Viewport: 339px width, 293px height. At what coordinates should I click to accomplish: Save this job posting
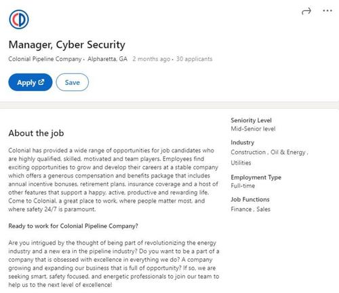coord(73,82)
